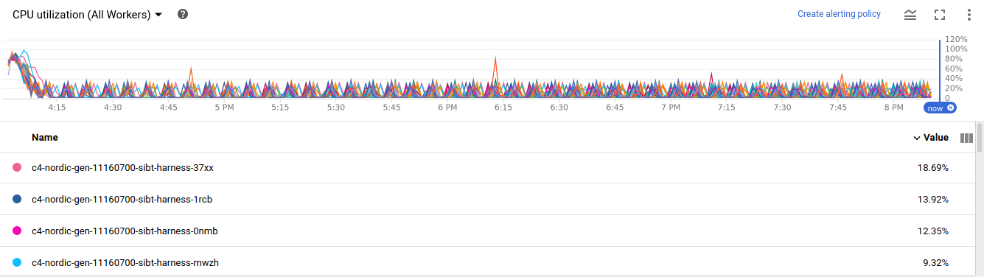Image resolution: width=984 pixels, height=277 pixels.
Task: Select pink swatch for sibt-harness-37xx
Action: tap(17, 168)
